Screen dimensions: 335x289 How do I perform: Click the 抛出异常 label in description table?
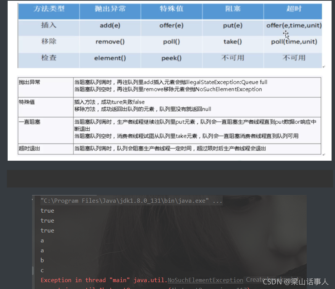(29, 82)
